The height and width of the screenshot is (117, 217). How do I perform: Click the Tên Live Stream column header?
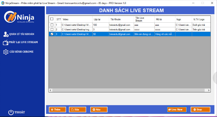click(x=144, y=19)
